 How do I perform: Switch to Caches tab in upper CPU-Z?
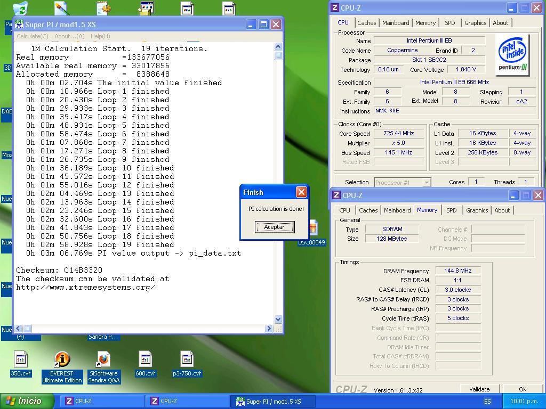coord(367,23)
